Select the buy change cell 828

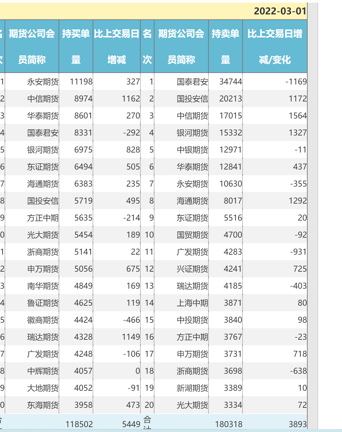[x=117, y=150]
